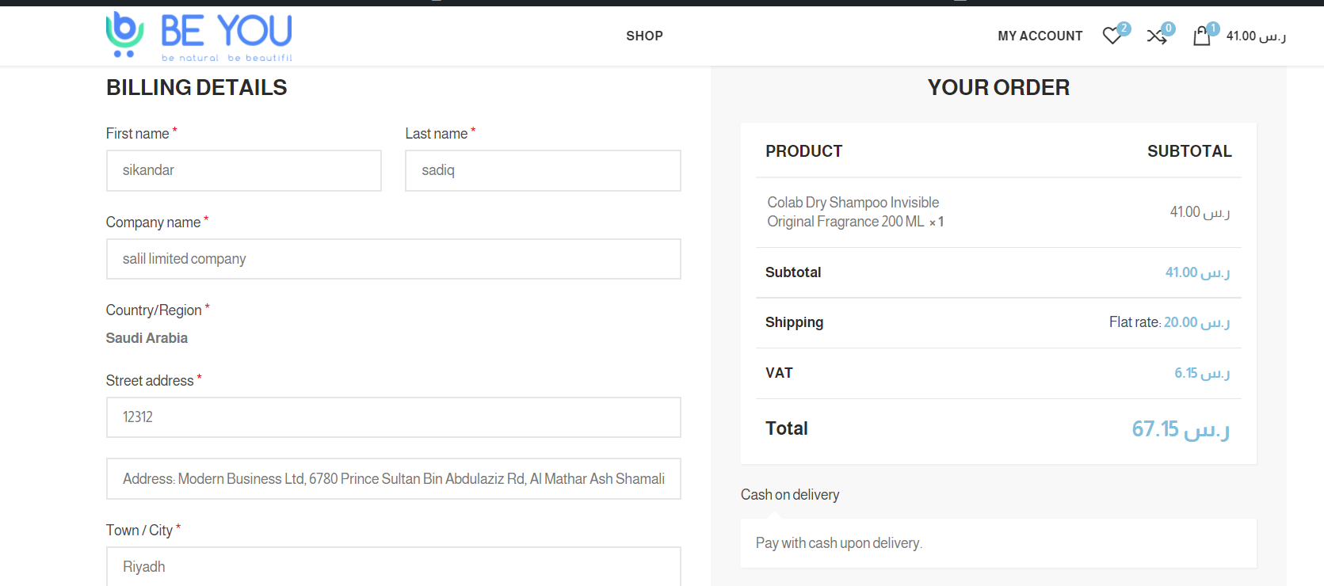Click the BE YOU site logo
Viewport: 1324px width, 586px height.
point(200,36)
